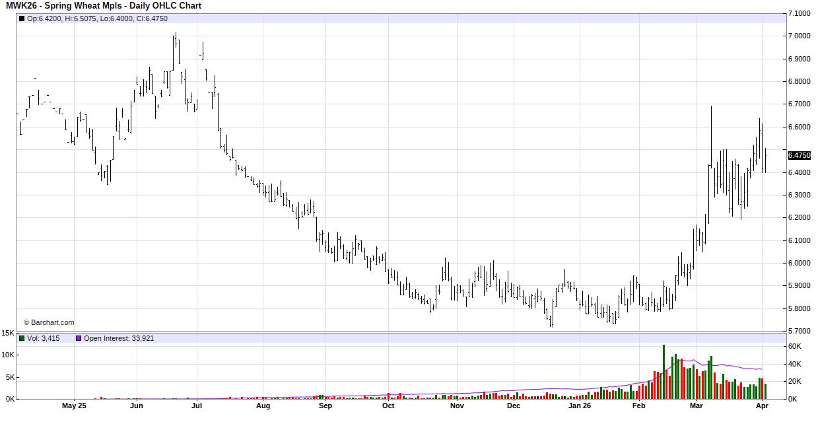Click the 15K volume axis label
The height and width of the screenshot is (426, 816).
8,333
